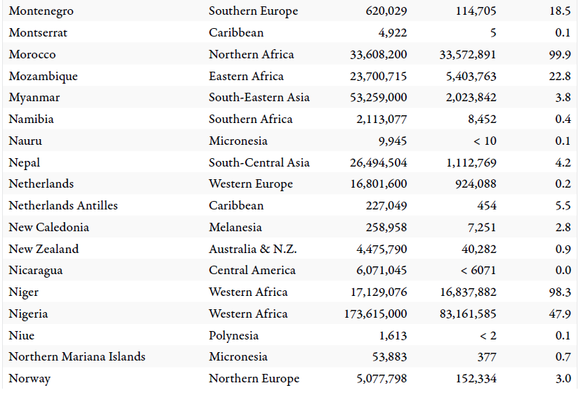581x395 pixels.
Task: Click the Netherlands Antilles country name
Action: [x=63, y=206]
